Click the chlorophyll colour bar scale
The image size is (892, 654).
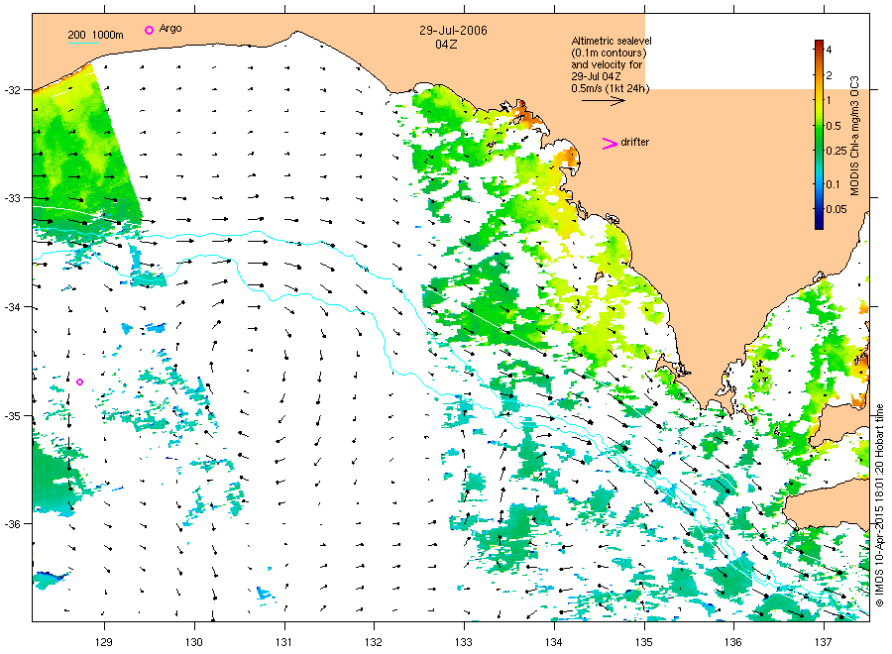(820, 135)
